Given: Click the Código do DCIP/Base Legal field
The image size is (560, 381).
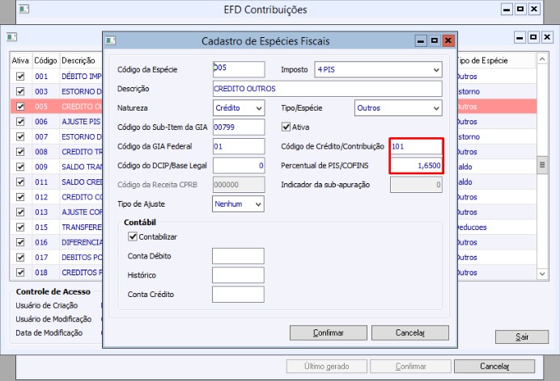Looking at the screenshot, I should [239, 165].
